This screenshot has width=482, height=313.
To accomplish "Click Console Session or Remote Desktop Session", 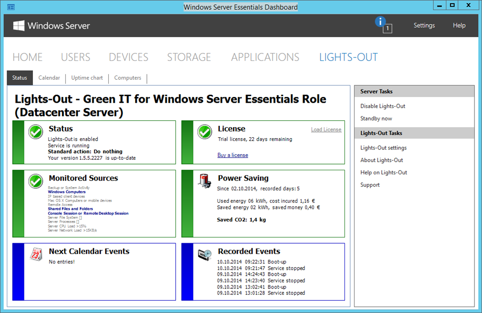I will pyautogui.click(x=88, y=213).
